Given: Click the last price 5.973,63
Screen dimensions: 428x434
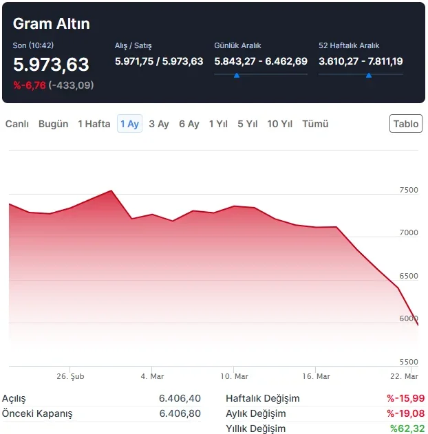Looking at the screenshot, I should 52,65.
